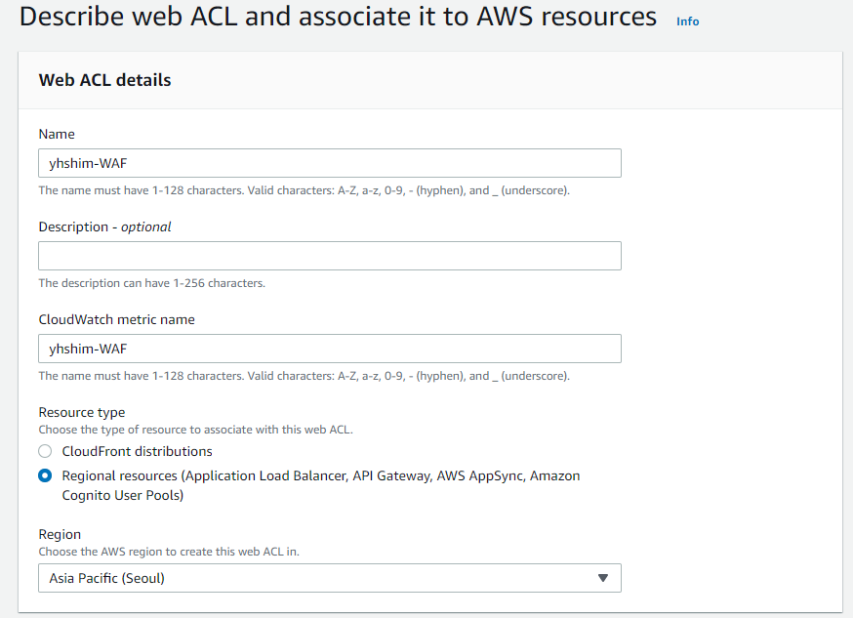Click the "Region" label above the dropdown

[x=60, y=534]
